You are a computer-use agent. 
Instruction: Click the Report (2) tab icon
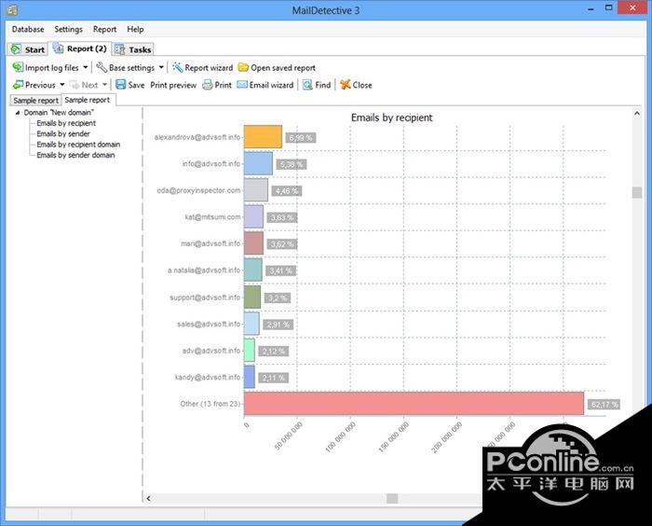(x=58, y=48)
